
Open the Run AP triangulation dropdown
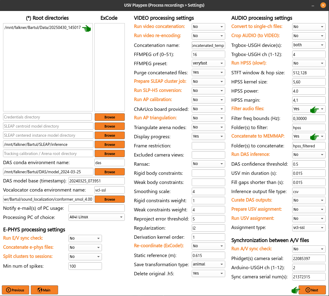point(208,118)
